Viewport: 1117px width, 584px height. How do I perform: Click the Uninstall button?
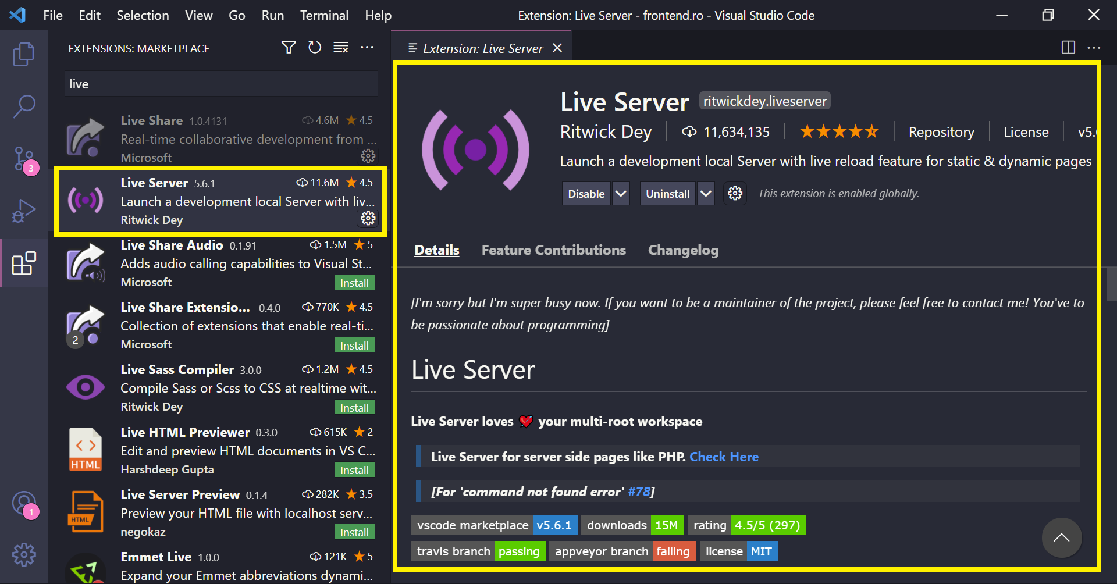point(667,194)
